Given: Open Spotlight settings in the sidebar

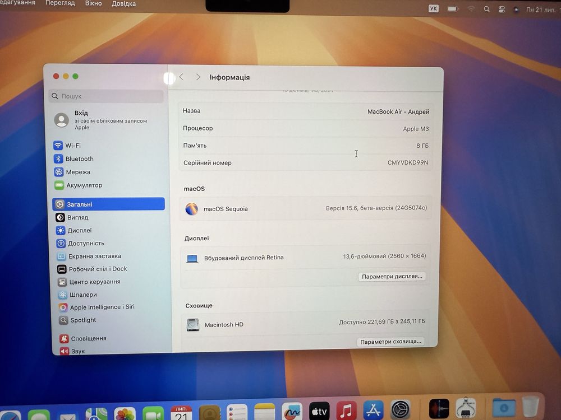Looking at the screenshot, I should coord(77,320).
